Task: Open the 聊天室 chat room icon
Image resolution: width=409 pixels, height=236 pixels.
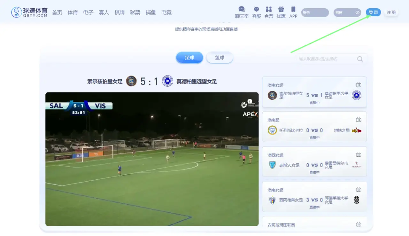Action: (242, 9)
